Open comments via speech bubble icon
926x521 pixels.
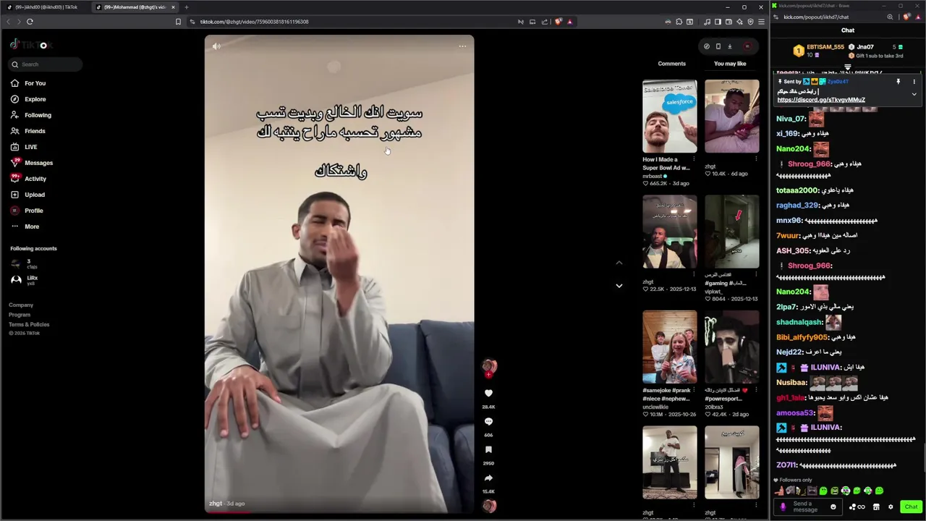point(488,421)
